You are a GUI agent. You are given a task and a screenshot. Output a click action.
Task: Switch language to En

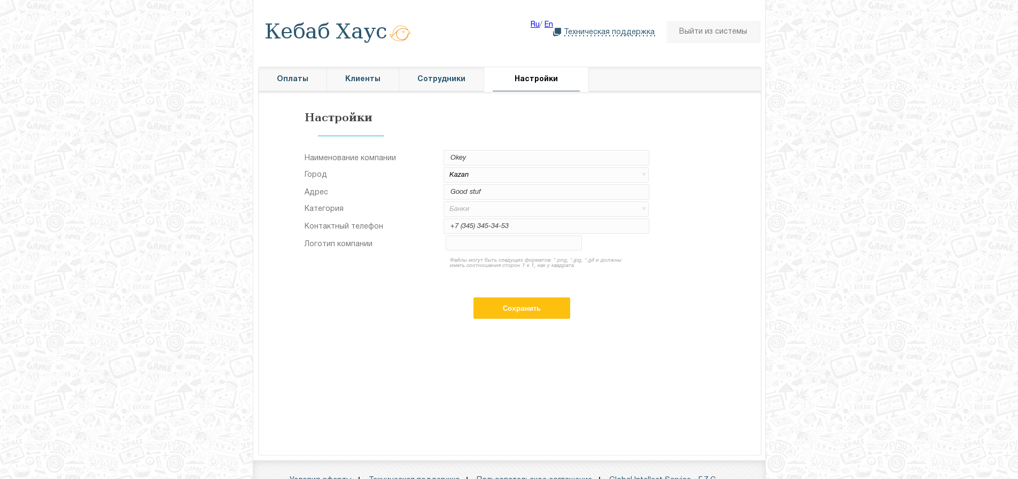click(x=548, y=24)
